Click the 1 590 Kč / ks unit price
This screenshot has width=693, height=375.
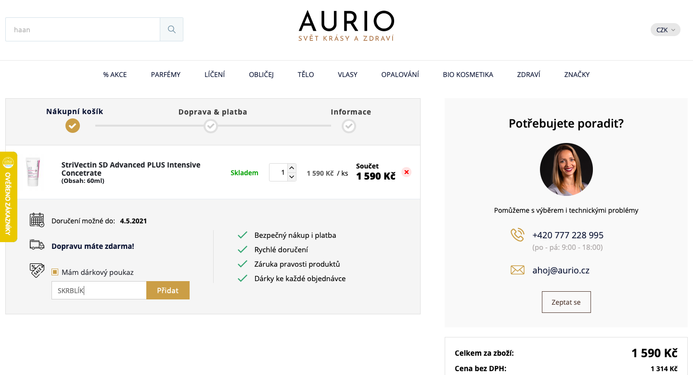[327, 173]
